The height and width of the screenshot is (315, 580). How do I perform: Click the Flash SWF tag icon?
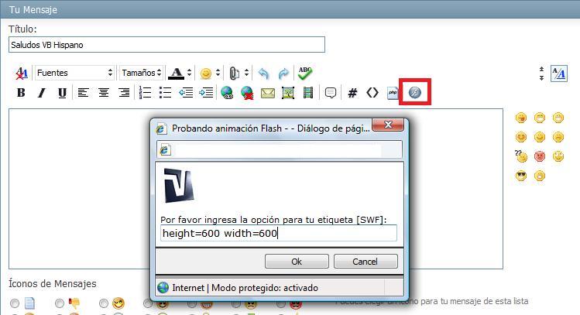coord(414,93)
